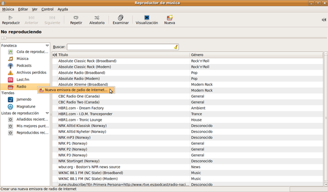Click the Siguiente toolbar icon

pyautogui.click(x=52, y=18)
